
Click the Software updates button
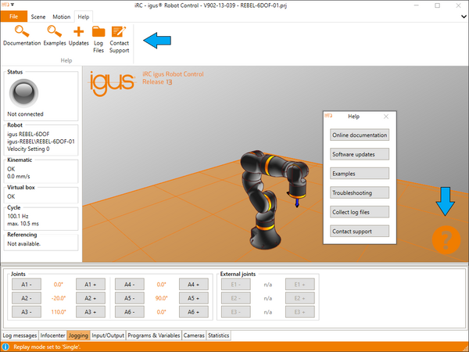click(359, 153)
